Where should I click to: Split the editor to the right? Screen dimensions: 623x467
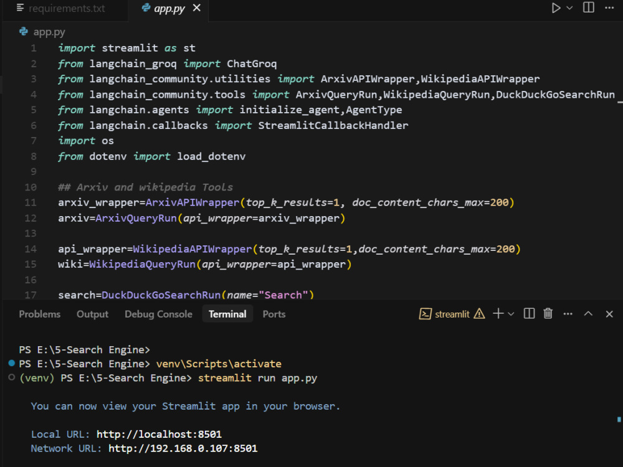tap(589, 7)
